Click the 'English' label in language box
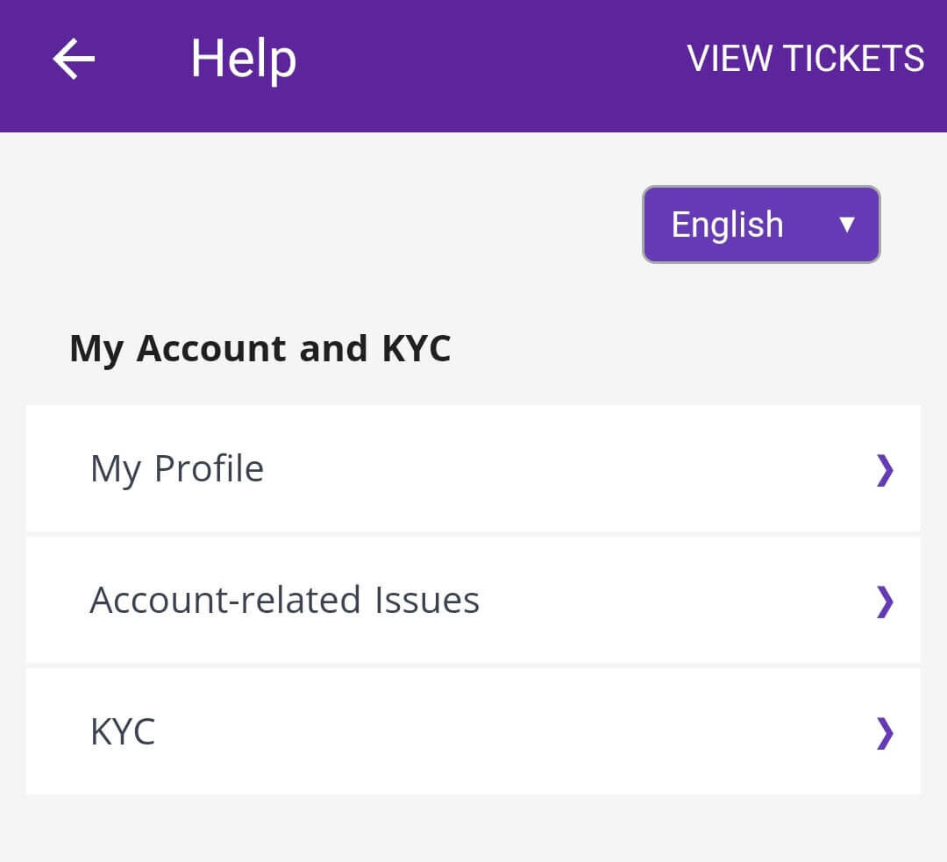The width and height of the screenshot is (947, 862). [x=727, y=224]
